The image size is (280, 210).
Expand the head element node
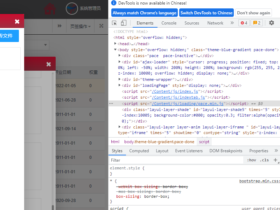115,44
